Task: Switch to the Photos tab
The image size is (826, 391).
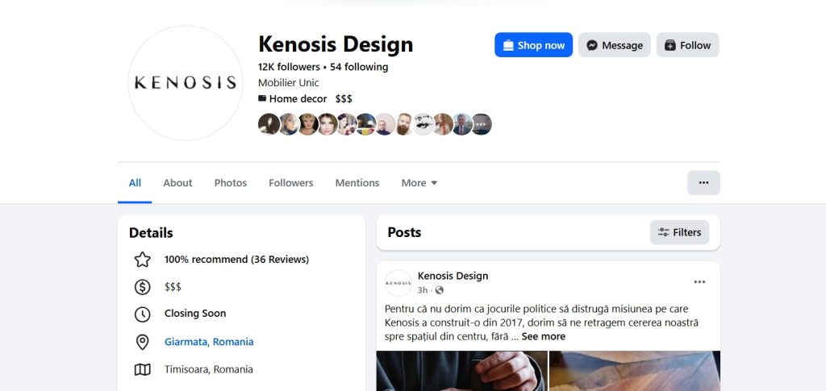Action: click(231, 183)
